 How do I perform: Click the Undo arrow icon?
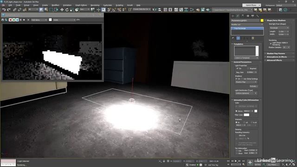[x=4, y=10]
